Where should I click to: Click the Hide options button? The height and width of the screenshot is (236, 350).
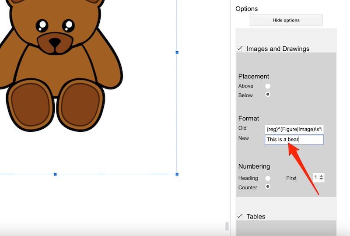[286, 20]
